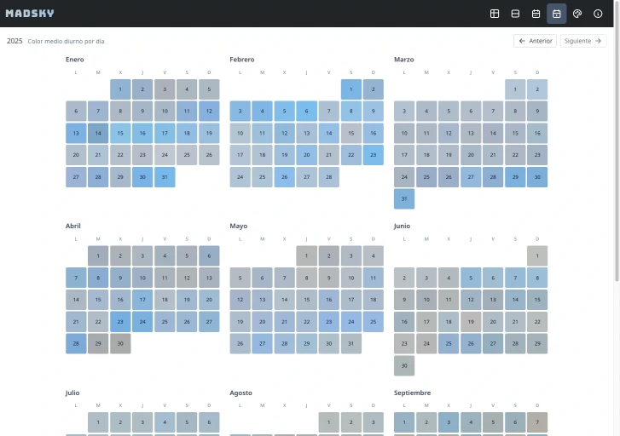
Task: Click the Septiembre month heading
Action: [413, 393]
